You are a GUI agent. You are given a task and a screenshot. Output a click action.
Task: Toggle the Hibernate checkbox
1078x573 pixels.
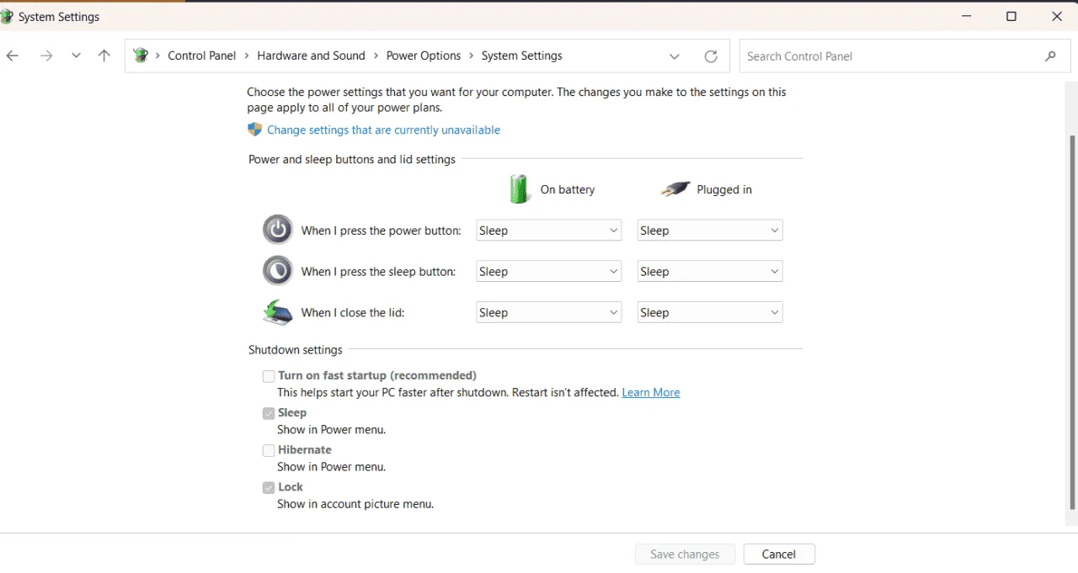(x=269, y=450)
